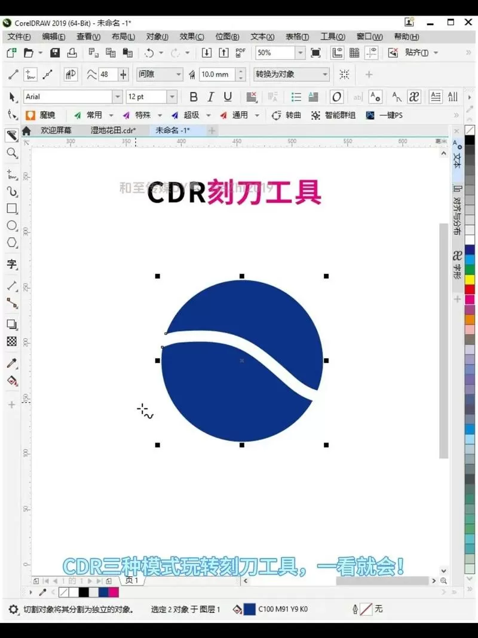This screenshot has width=478, height=638.
Task: Save the document with floppy icon
Action: pyautogui.click(x=55, y=53)
